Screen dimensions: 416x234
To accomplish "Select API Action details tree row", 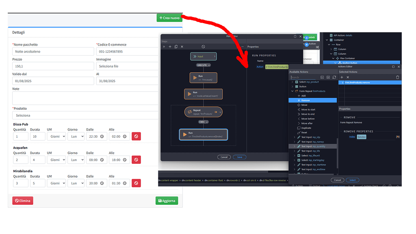I will pyautogui.click(x=341, y=35).
